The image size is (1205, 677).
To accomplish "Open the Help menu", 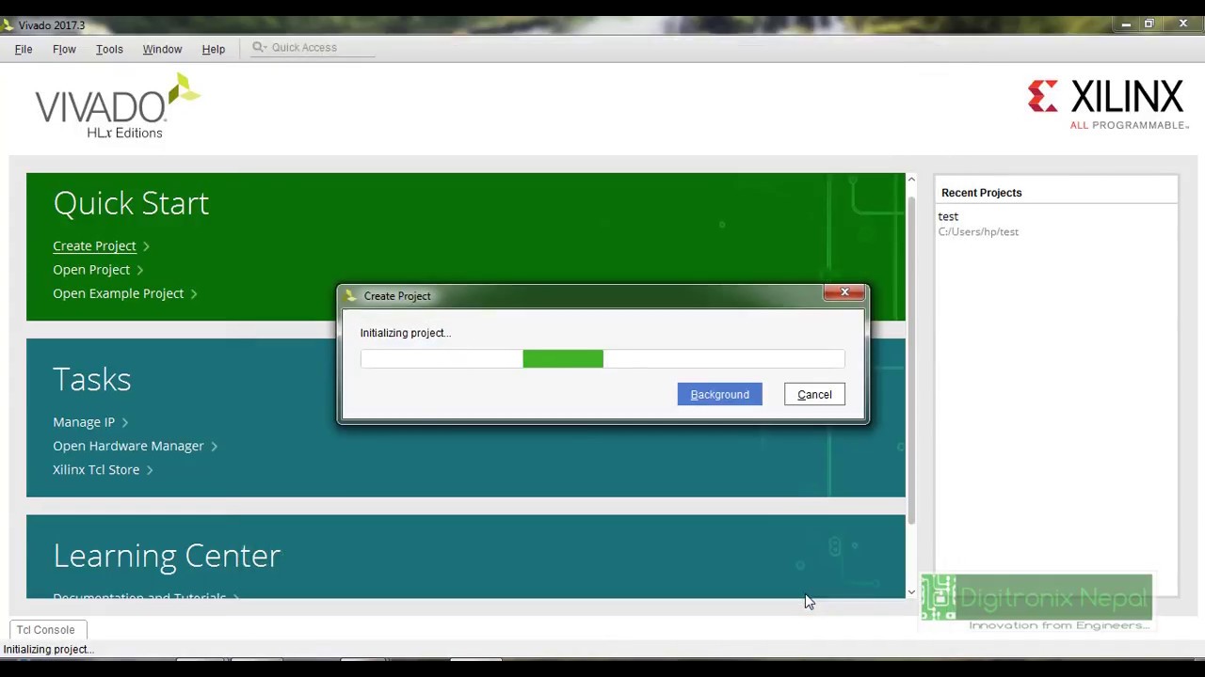I will 213,49.
